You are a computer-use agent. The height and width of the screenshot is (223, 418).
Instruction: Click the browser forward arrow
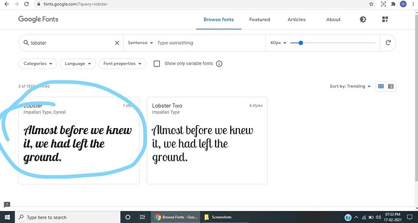coord(16,4)
